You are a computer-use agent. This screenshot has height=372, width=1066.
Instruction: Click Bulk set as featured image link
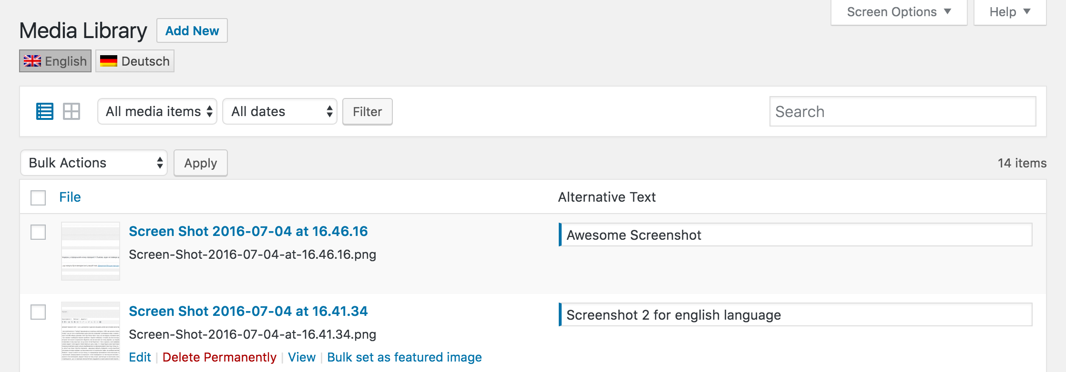coord(404,357)
